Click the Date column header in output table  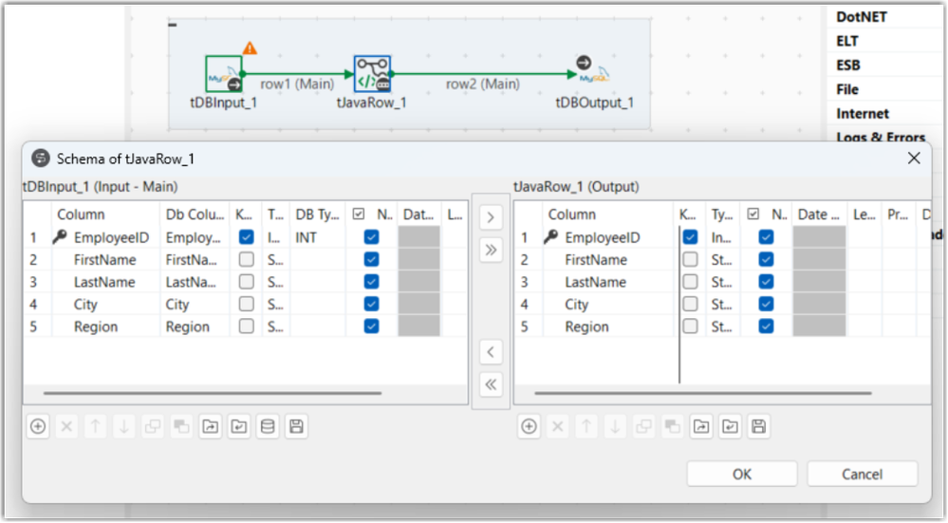(819, 214)
